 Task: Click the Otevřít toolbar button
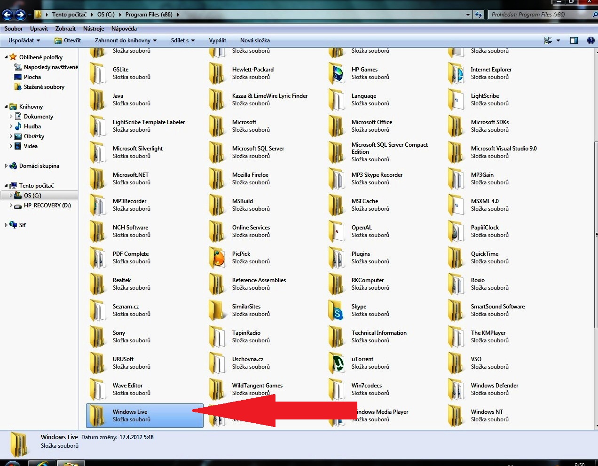pyautogui.click(x=68, y=40)
